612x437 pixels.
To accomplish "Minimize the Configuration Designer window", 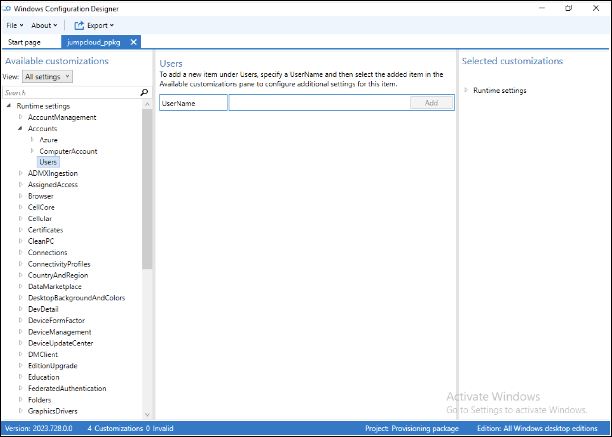I will [541, 8].
